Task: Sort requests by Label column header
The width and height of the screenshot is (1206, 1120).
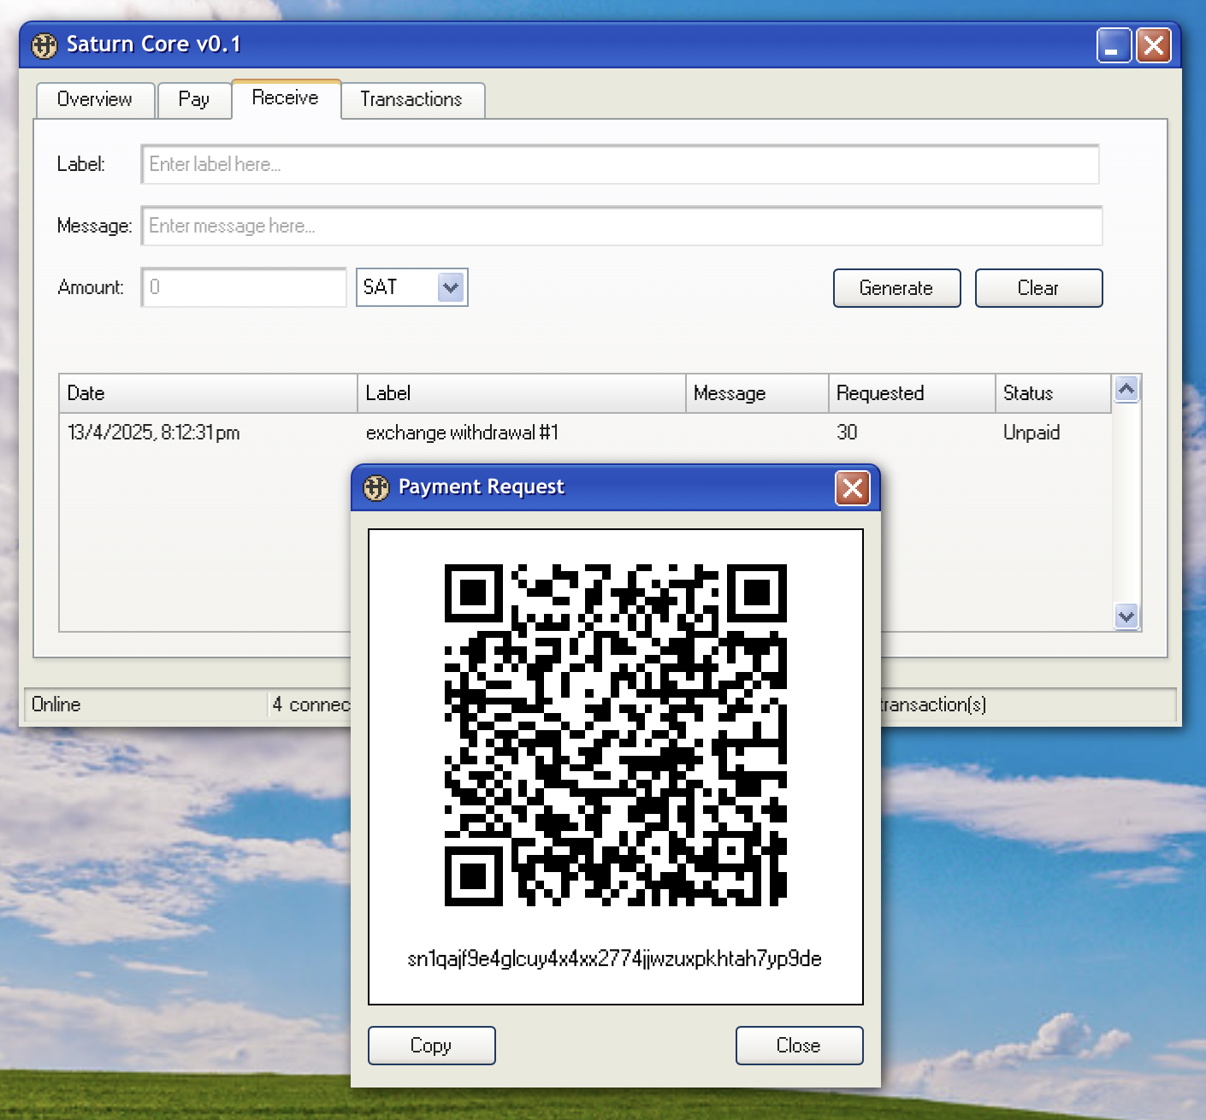Action: pyautogui.click(x=521, y=393)
